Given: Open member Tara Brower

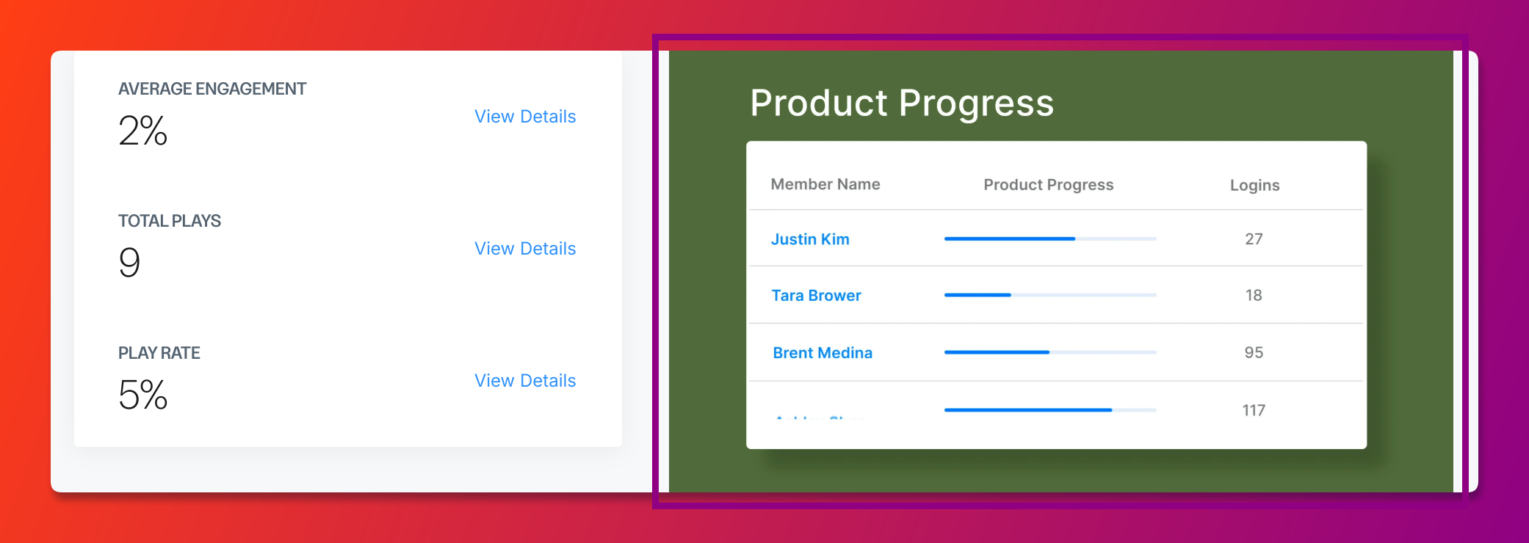Looking at the screenshot, I should pyautogui.click(x=816, y=296).
